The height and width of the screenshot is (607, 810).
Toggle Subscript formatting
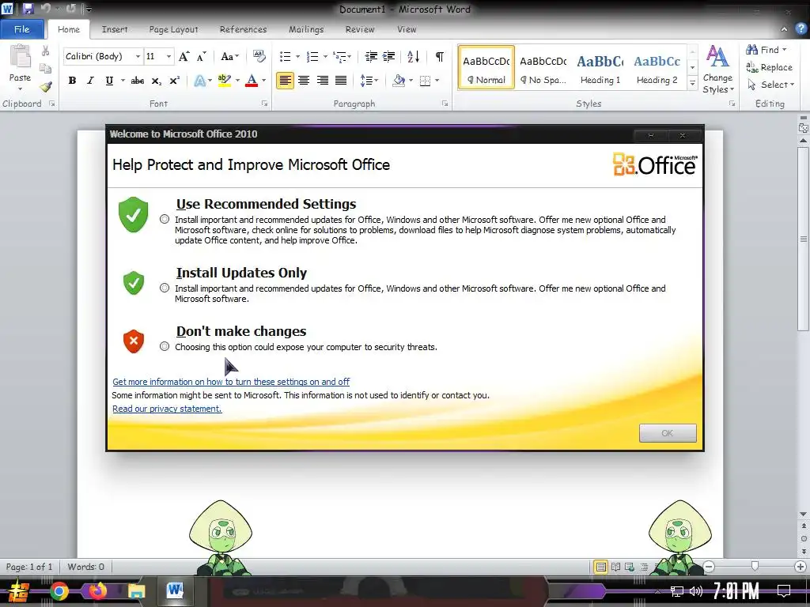(156, 81)
